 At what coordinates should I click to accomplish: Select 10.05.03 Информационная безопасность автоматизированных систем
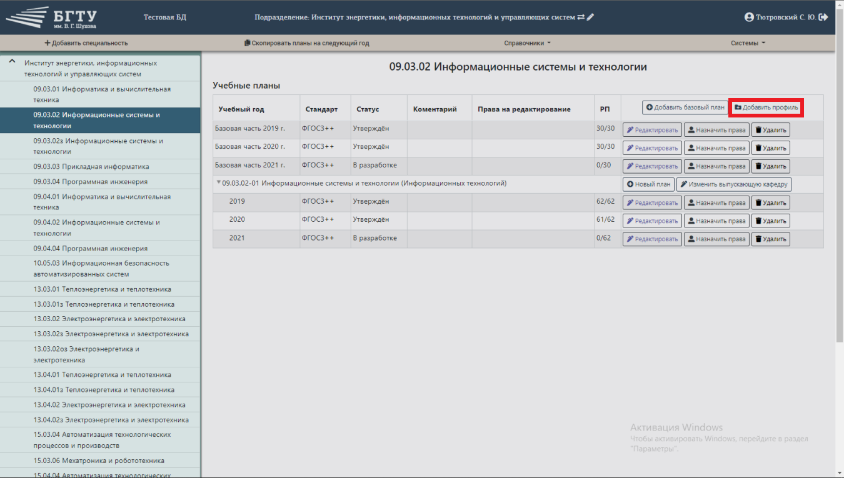tap(100, 269)
